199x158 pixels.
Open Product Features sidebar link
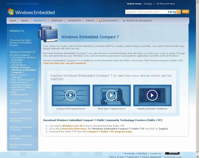click(x=21, y=55)
